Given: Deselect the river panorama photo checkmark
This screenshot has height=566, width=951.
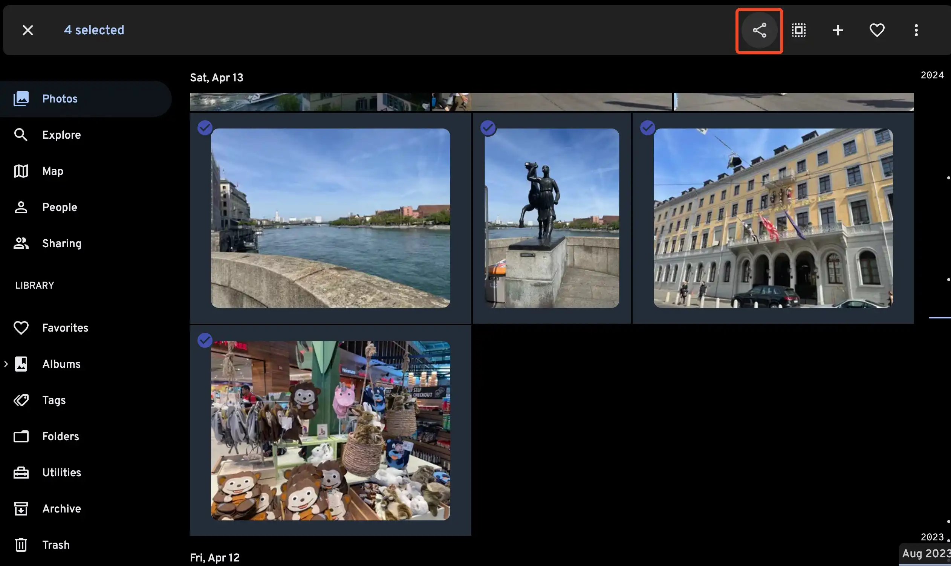Looking at the screenshot, I should [205, 128].
